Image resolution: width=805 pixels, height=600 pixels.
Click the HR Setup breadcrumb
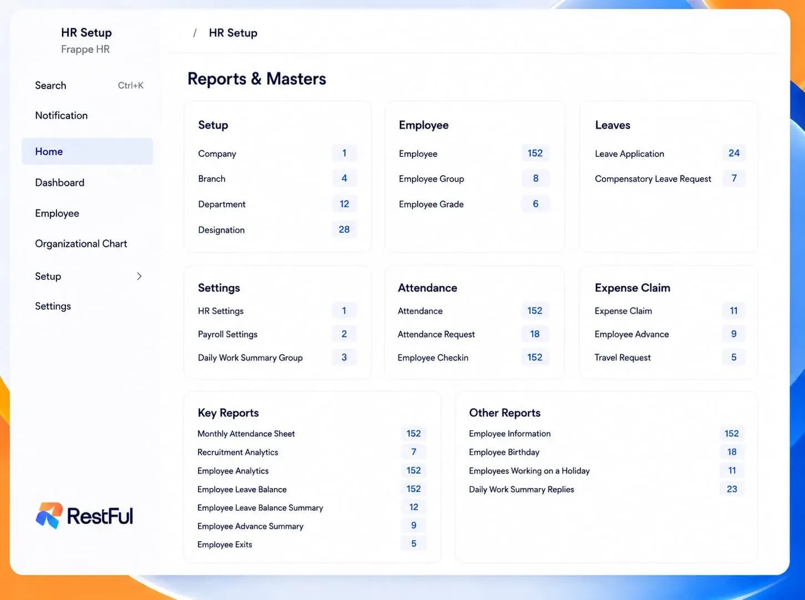click(x=233, y=33)
